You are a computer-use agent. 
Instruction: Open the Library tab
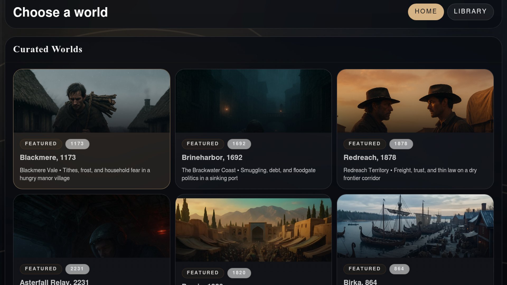[470, 12]
